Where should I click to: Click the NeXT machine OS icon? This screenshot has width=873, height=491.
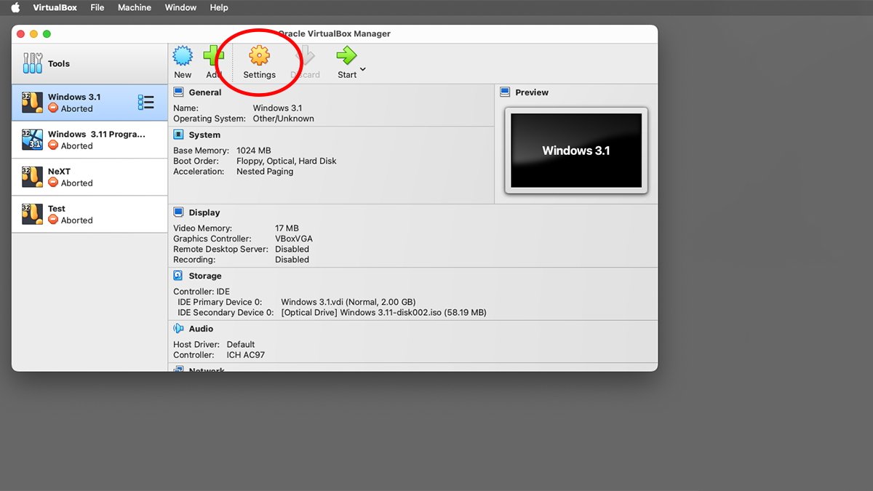pos(32,177)
